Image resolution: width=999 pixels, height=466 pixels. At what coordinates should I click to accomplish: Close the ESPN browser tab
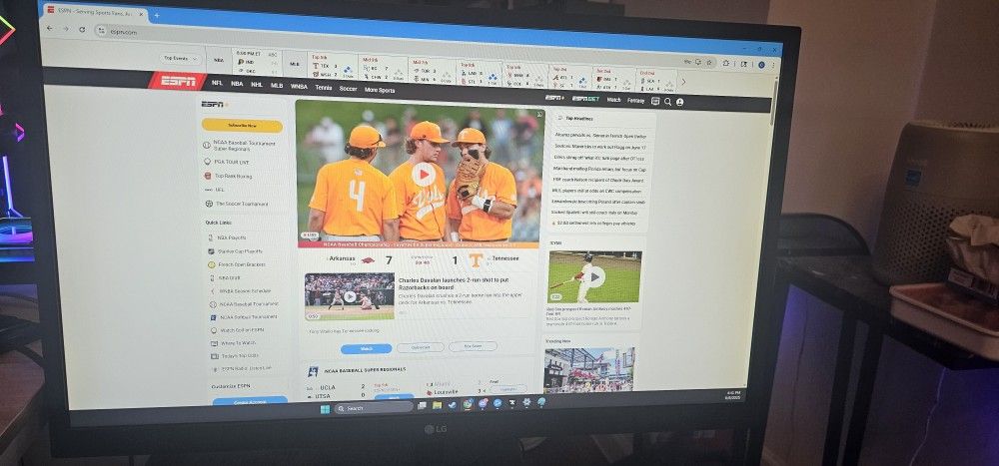[x=142, y=13]
